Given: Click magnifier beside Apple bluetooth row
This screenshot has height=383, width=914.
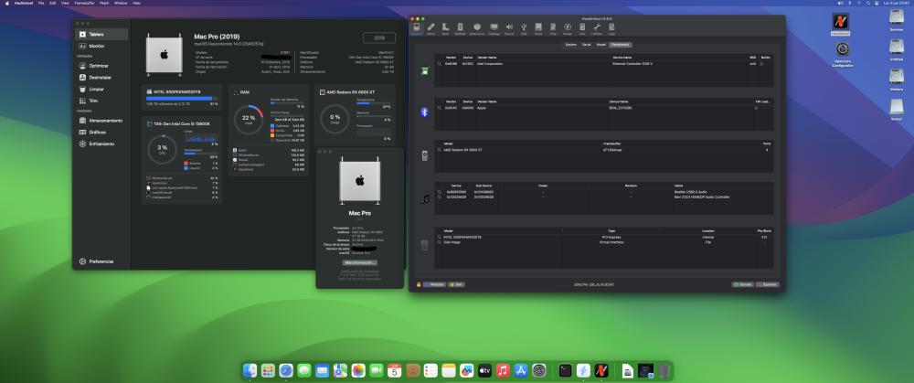Looking at the screenshot, I should [439, 108].
